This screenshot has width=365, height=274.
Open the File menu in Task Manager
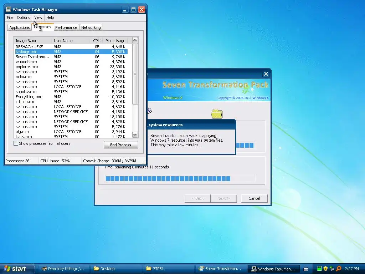coord(10,17)
